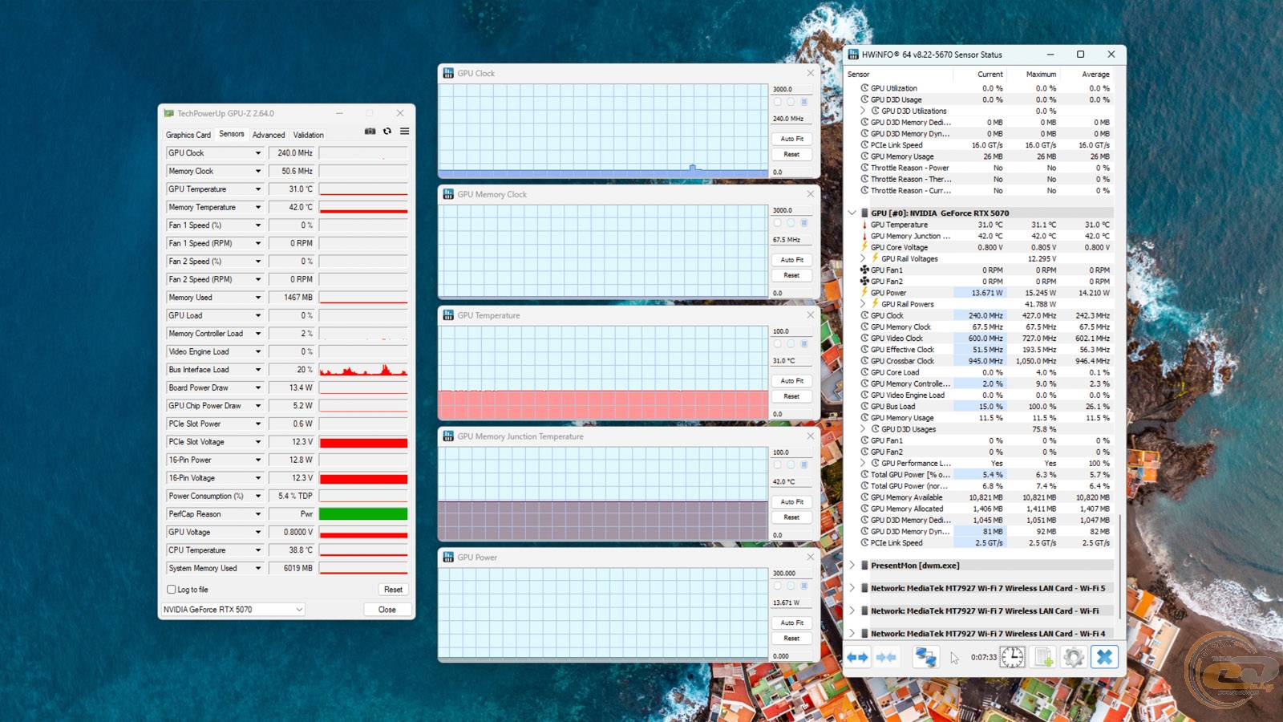Viewport: 1283px width, 722px height.
Task: Click the GPU Clock graph window icon
Action: coord(448,73)
